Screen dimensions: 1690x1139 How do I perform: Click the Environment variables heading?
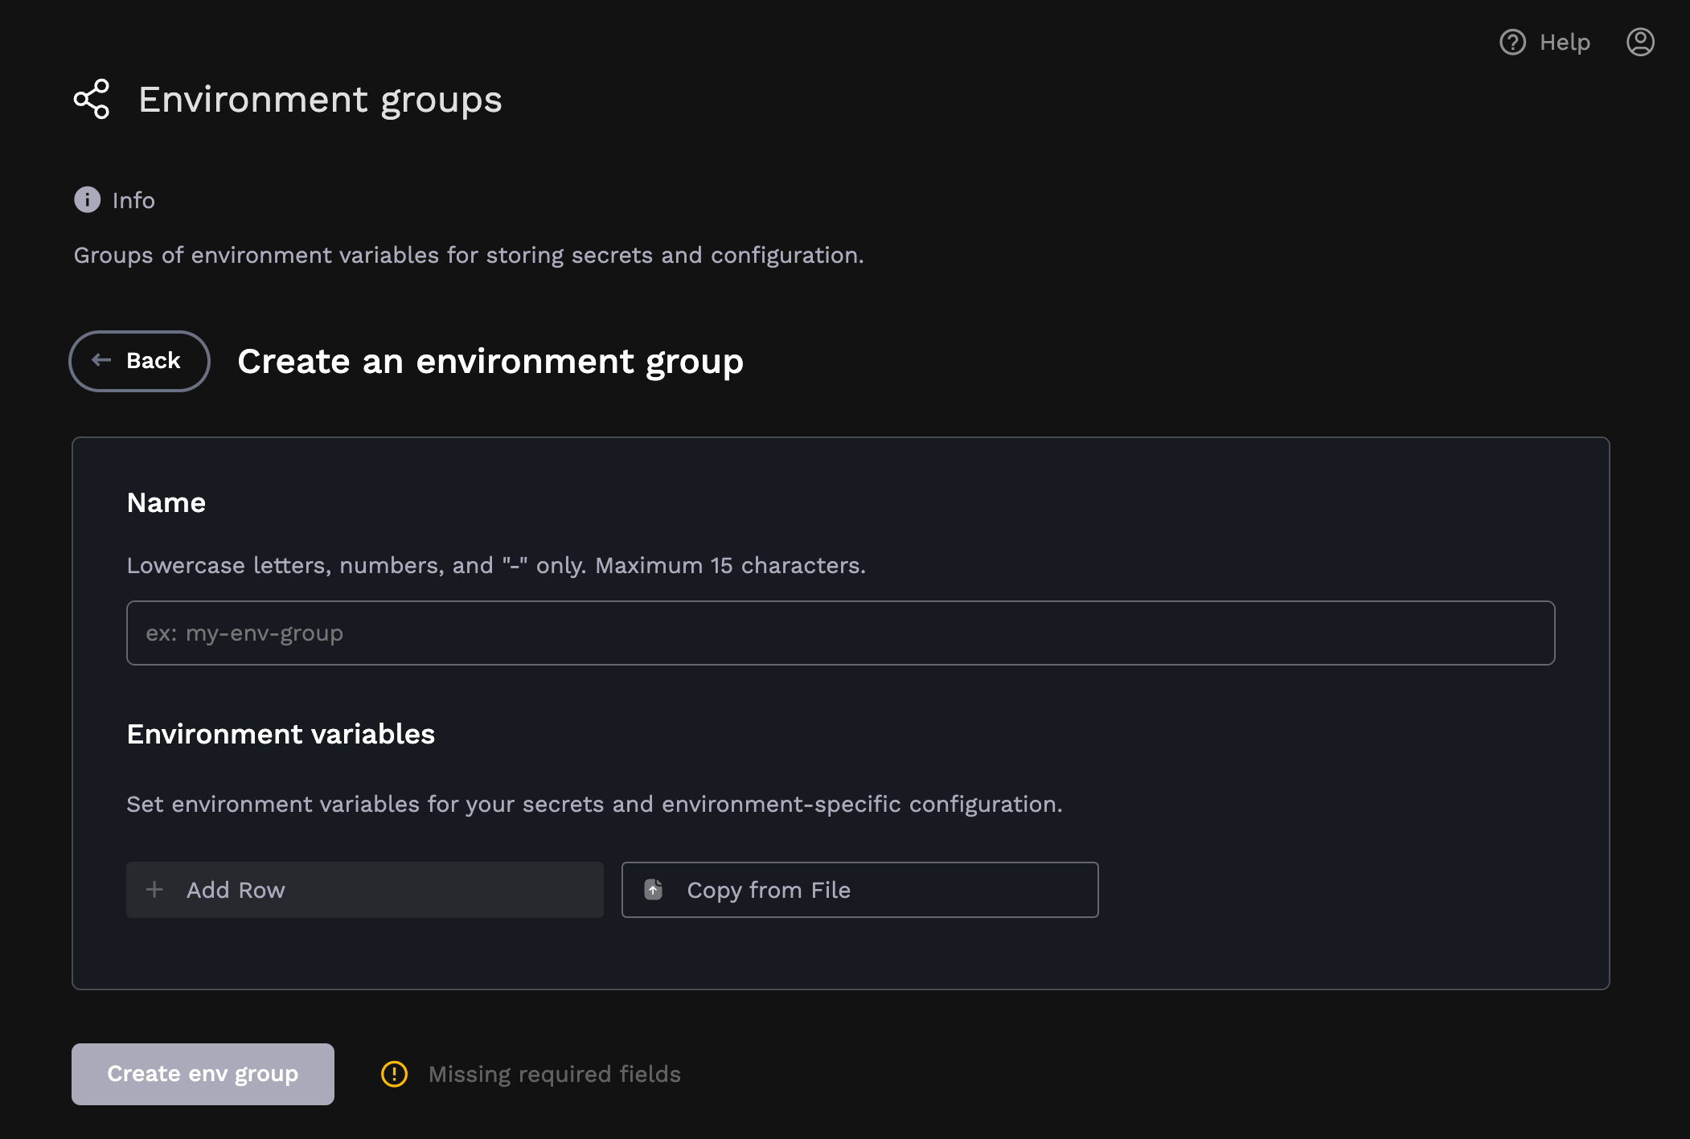280,734
